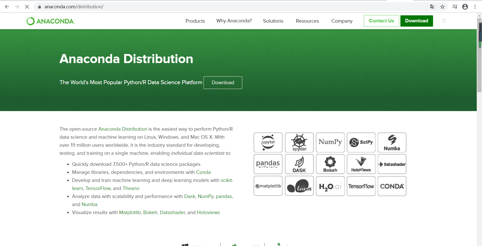Viewport: 482px width, 246px height.
Task: Go back with browser back arrow
Action: click(7, 7)
